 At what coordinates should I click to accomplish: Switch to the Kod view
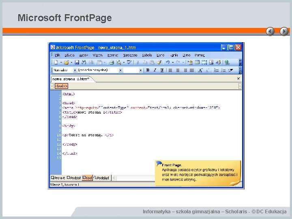[87, 178]
